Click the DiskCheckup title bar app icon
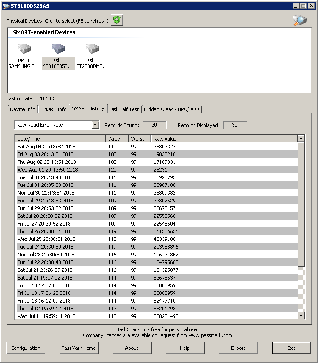This screenshot has width=318, height=363. pyautogui.click(x=6, y=6)
